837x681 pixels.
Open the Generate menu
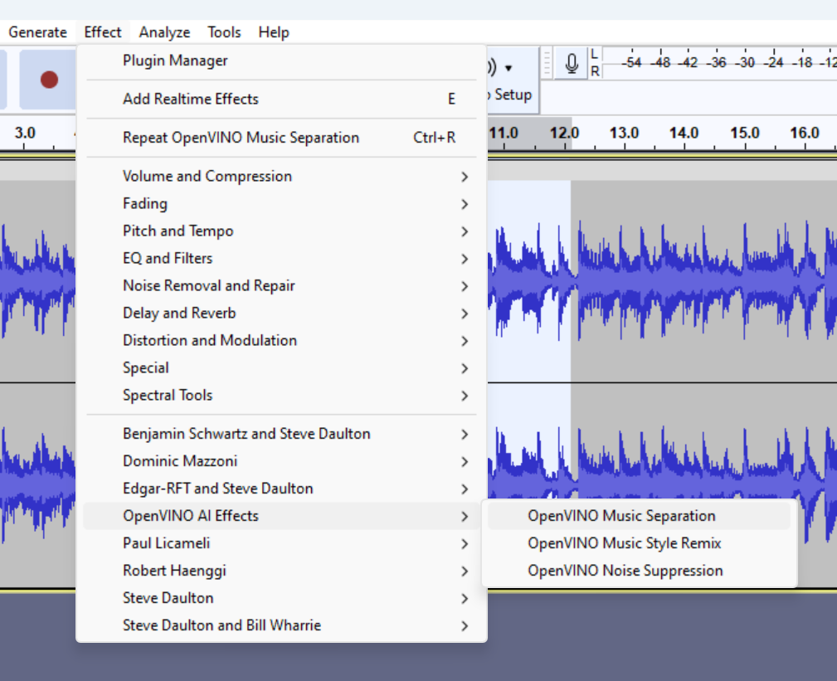[x=37, y=32]
